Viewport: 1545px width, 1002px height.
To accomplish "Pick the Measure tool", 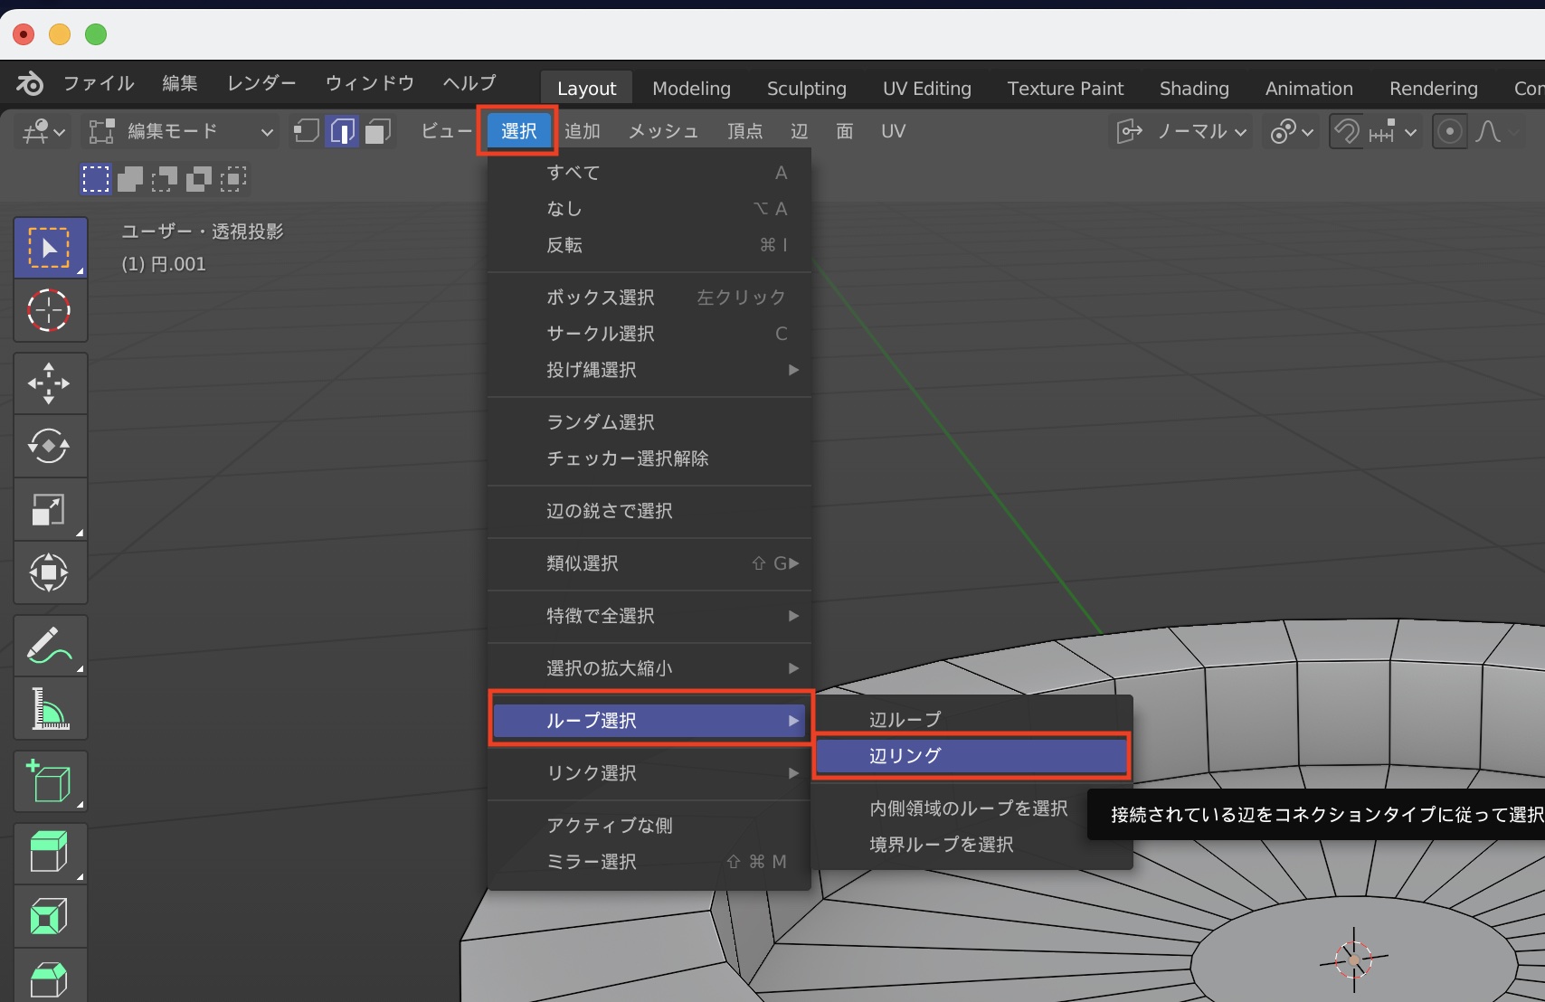I will 49,708.
